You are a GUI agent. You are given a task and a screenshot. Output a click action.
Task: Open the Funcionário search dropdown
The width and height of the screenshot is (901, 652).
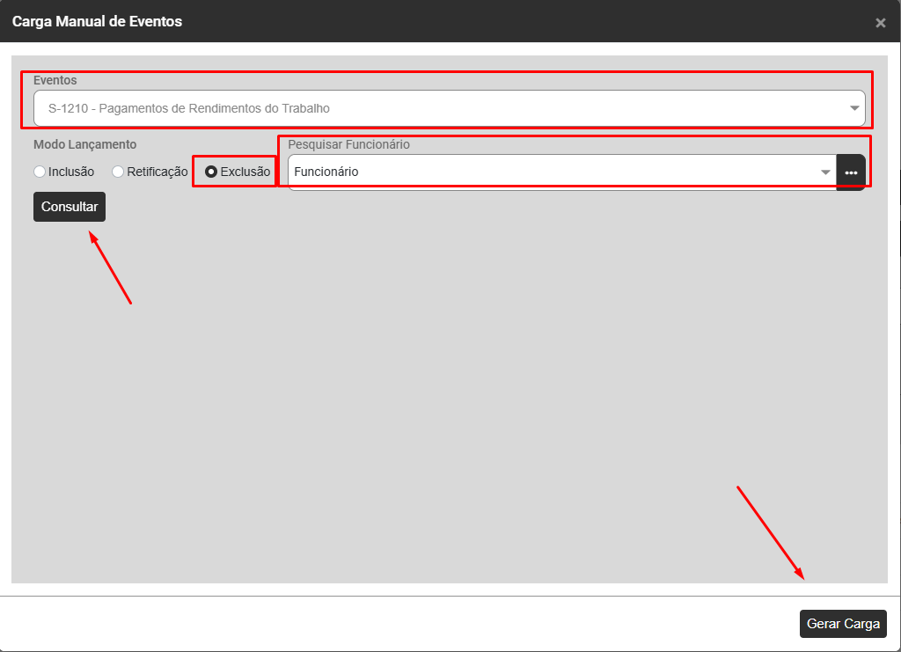[x=562, y=172]
